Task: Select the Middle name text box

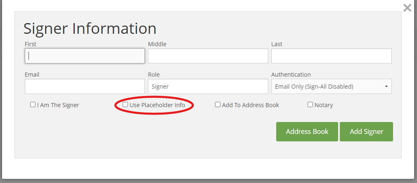Action: coord(208,56)
